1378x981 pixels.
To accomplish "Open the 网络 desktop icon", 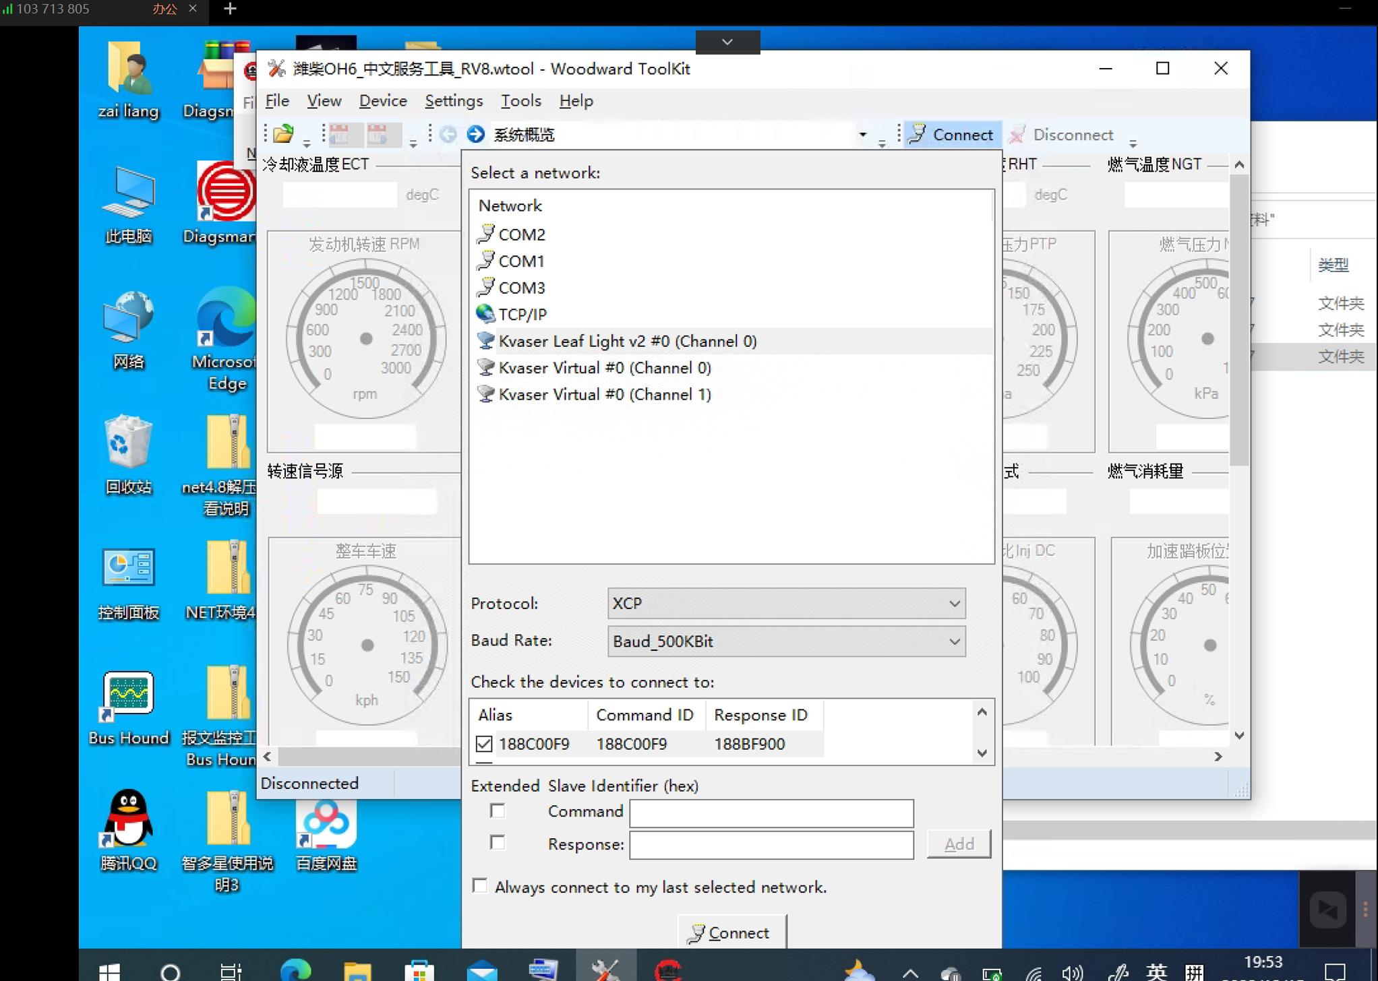I will [128, 330].
